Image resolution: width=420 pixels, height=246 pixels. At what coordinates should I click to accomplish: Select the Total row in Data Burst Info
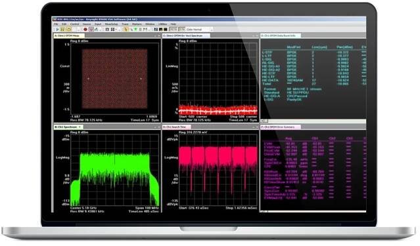(314, 83)
